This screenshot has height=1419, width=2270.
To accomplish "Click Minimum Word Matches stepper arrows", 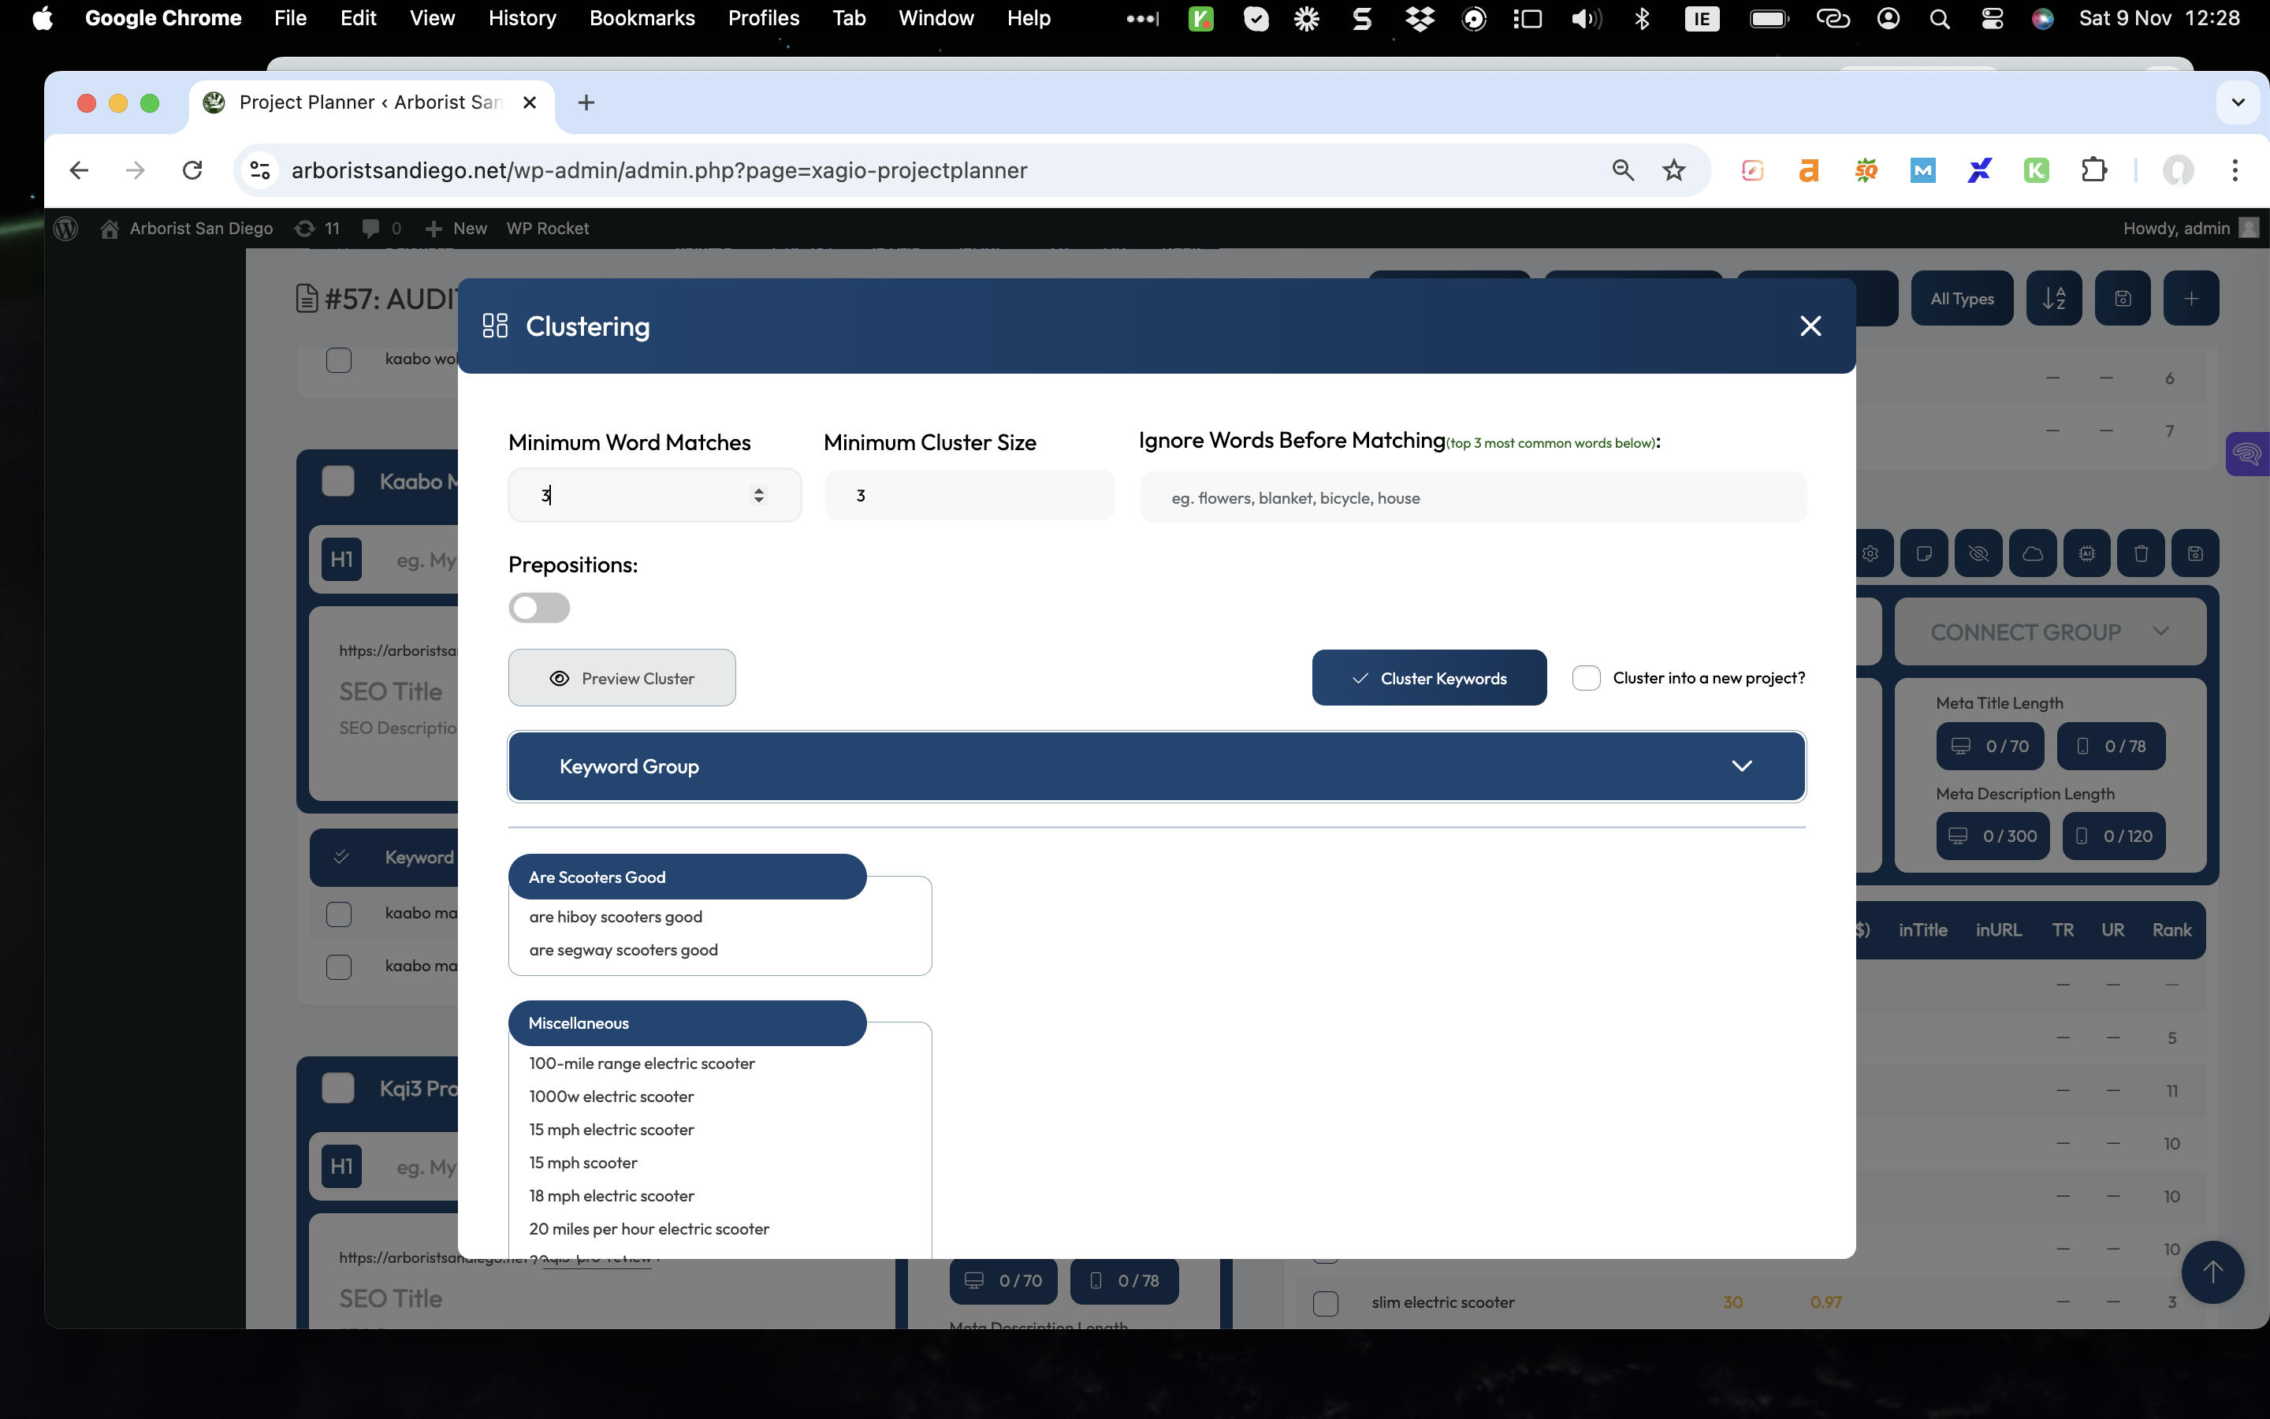I will [x=758, y=494].
